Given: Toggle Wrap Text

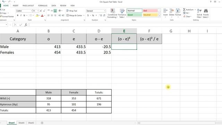Looking at the screenshot, I should [72, 11].
